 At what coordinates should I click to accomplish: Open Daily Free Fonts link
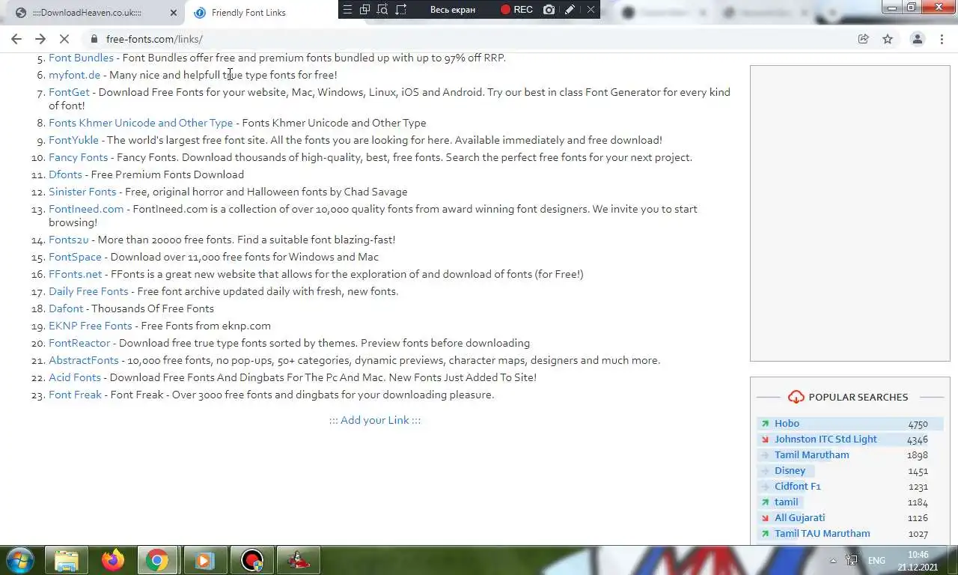click(88, 291)
